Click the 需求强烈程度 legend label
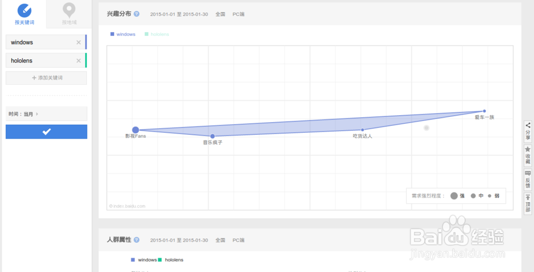This screenshot has height=272, width=534. [x=428, y=196]
